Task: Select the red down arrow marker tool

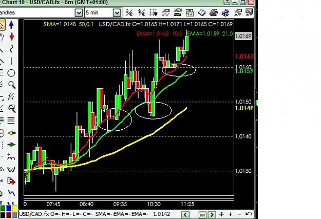Action: point(11,36)
